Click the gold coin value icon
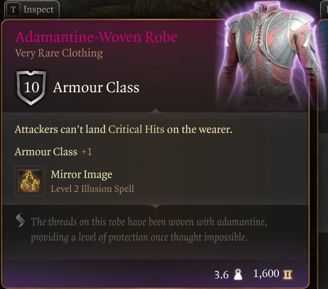 287,275
